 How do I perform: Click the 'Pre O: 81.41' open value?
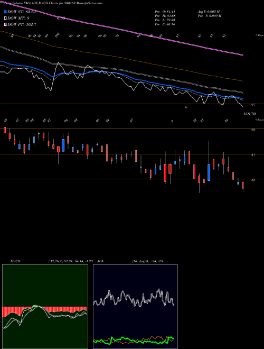pyautogui.click(x=165, y=12)
